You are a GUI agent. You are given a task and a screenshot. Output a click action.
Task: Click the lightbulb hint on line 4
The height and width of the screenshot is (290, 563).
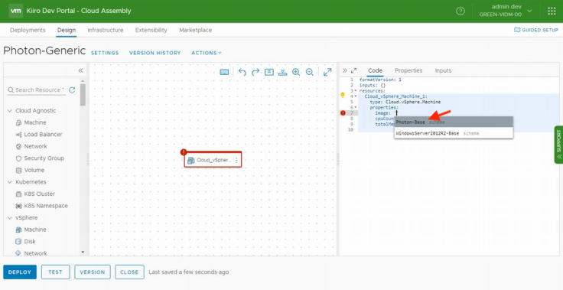pos(343,95)
